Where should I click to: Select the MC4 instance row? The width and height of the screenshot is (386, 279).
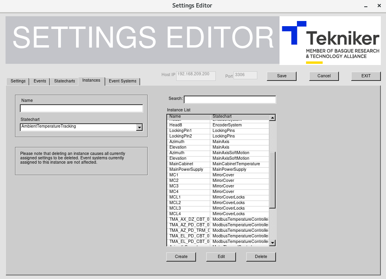pyautogui.click(x=218, y=191)
